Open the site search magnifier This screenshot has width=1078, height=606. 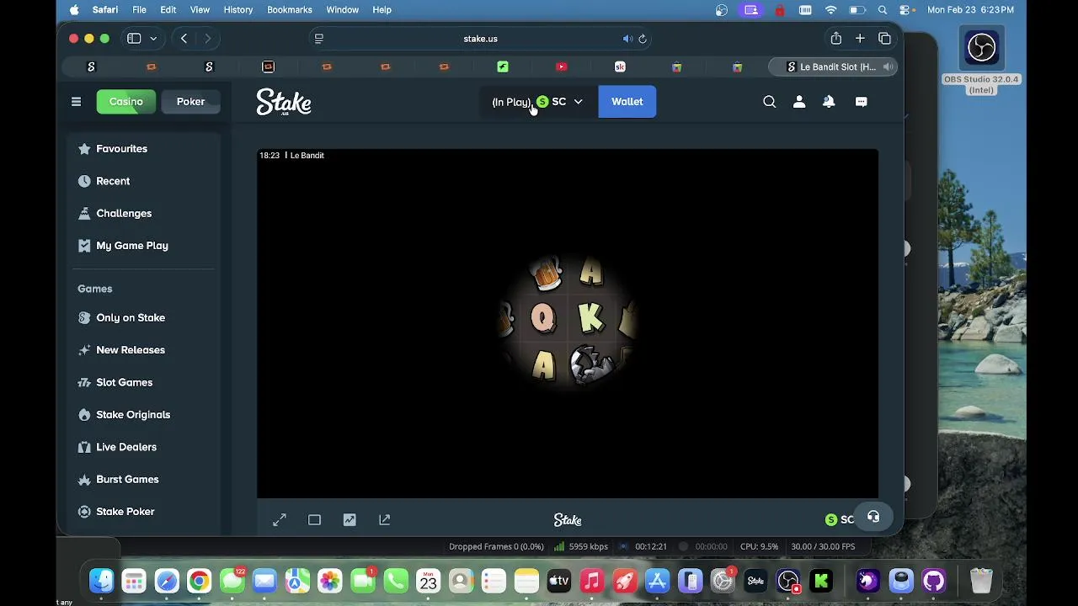pos(769,102)
